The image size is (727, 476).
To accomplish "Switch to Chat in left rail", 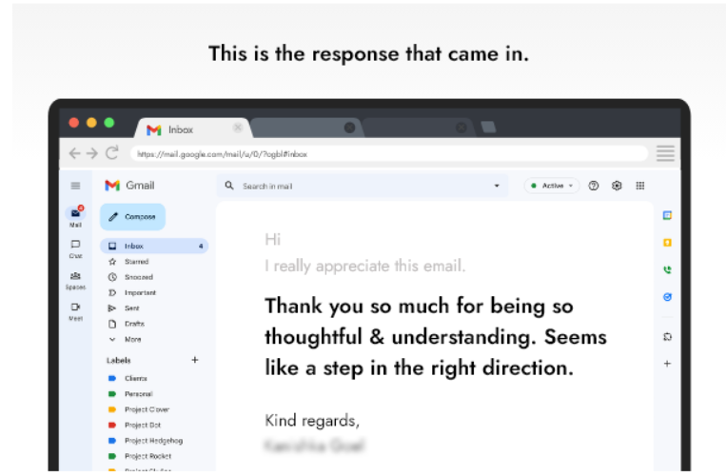I will click(75, 248).
